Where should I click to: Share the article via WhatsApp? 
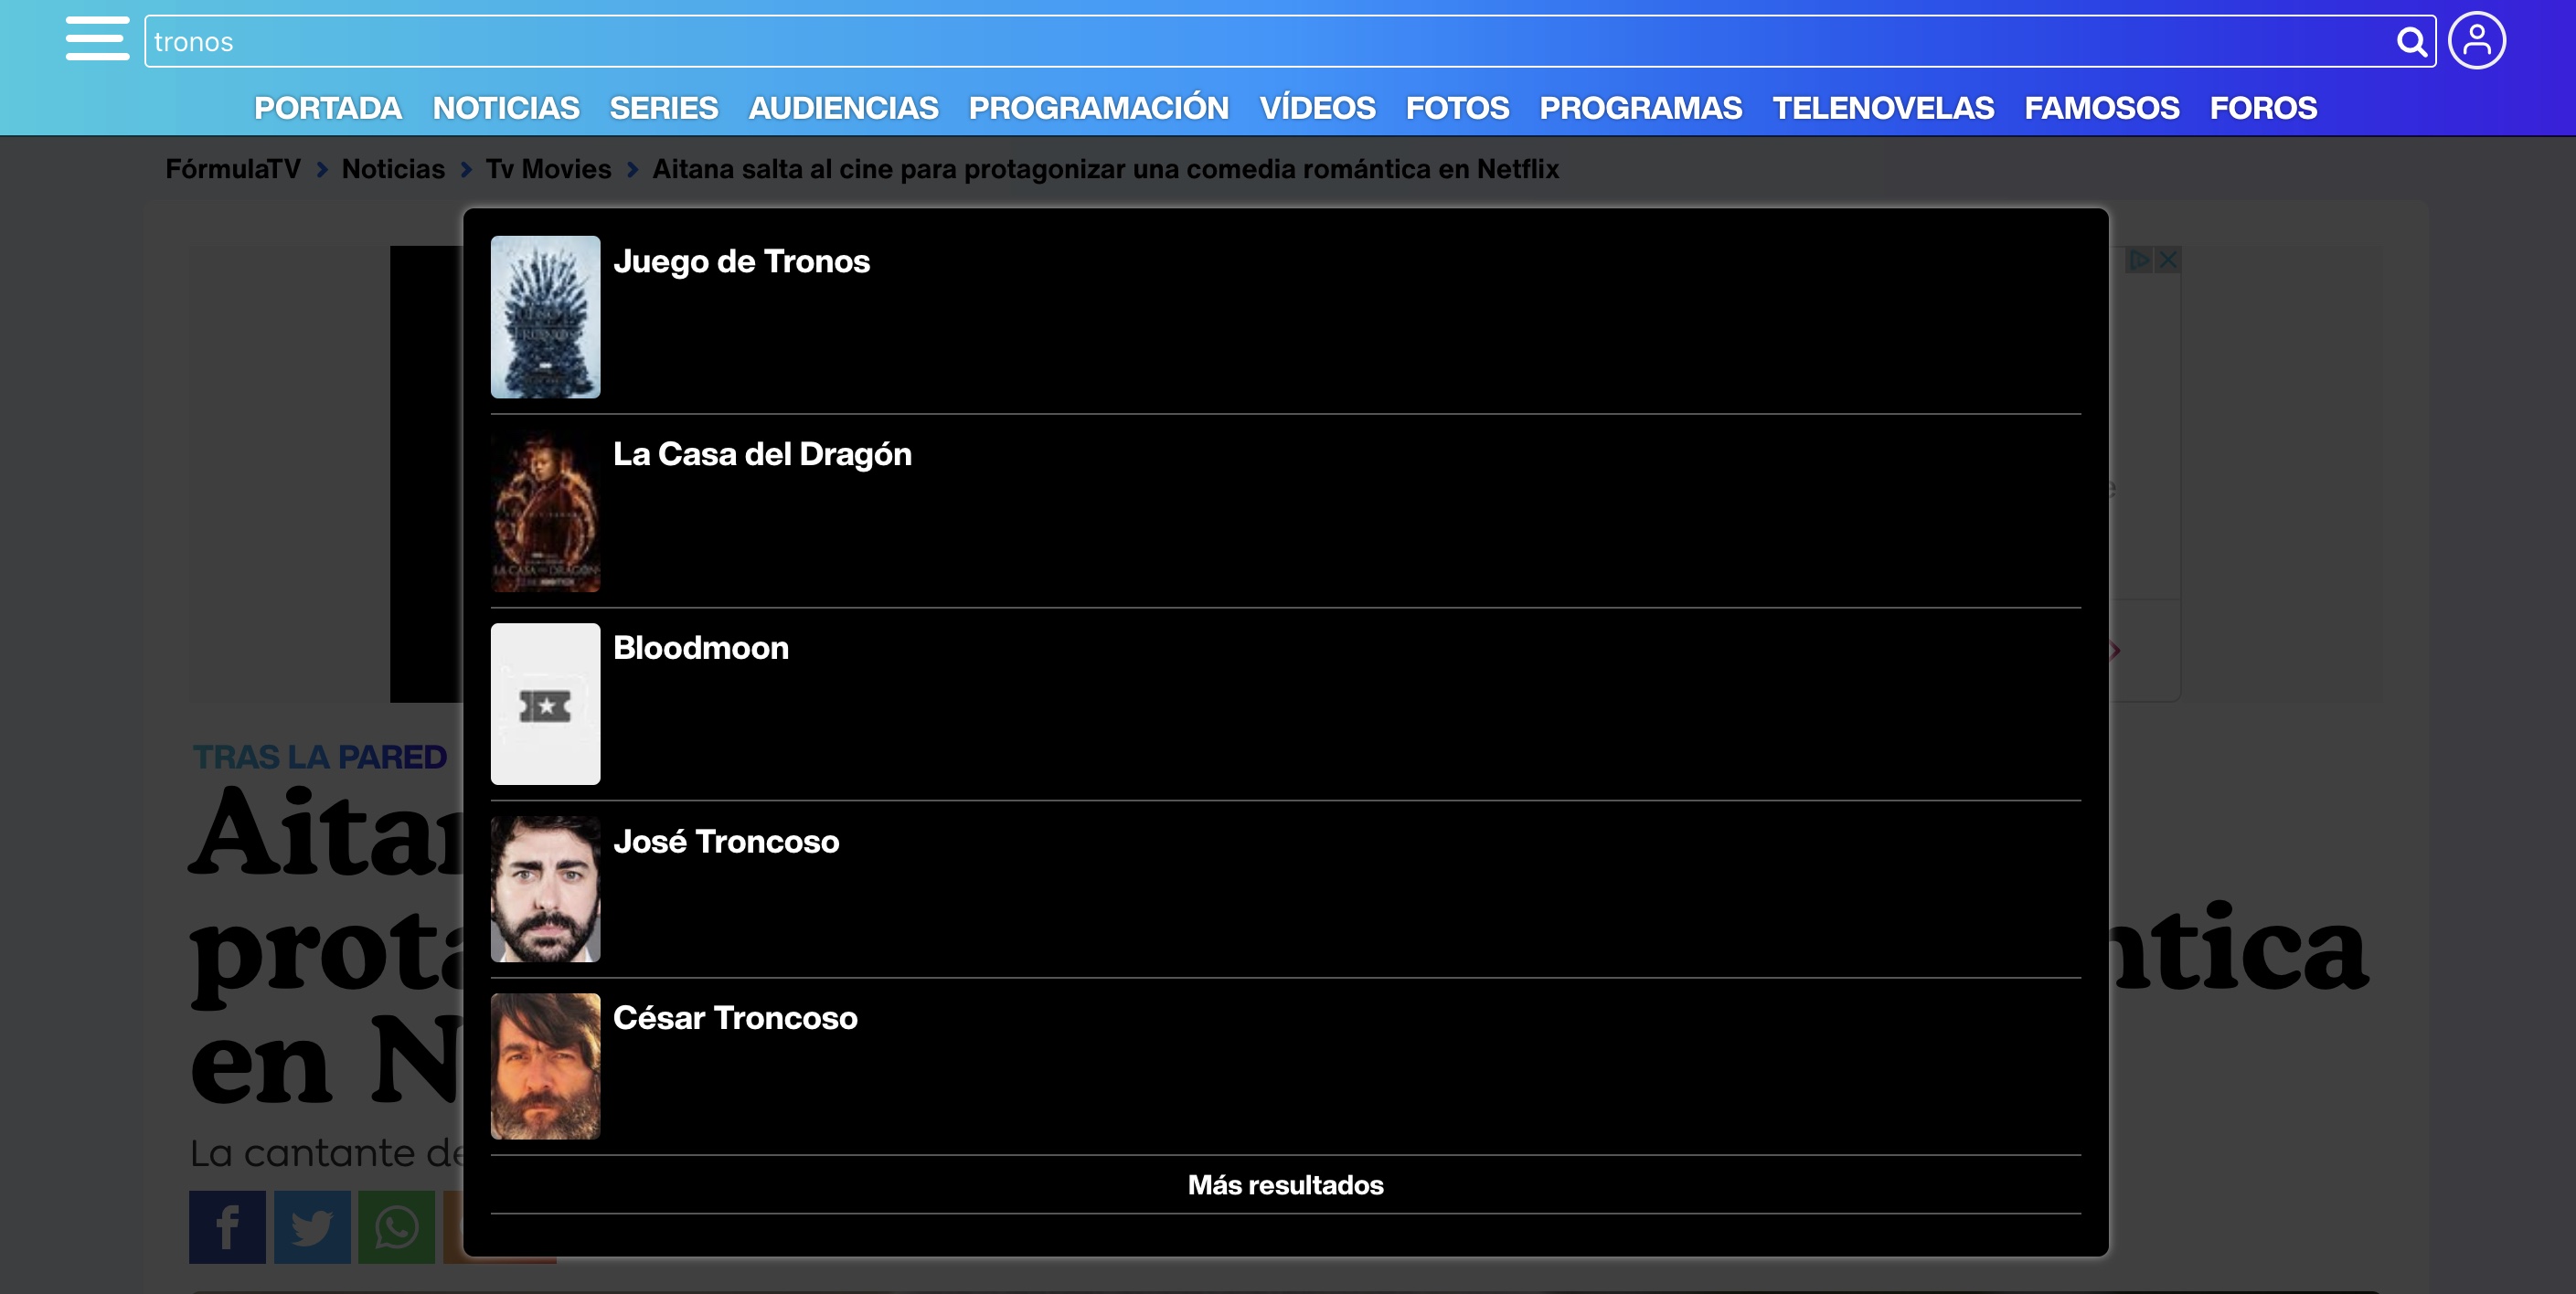[x=397, y=1227]
